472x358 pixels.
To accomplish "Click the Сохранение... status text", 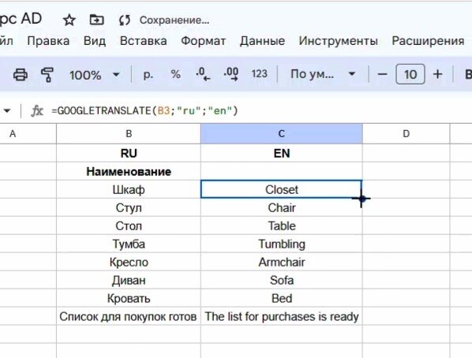I will (174, 21).
